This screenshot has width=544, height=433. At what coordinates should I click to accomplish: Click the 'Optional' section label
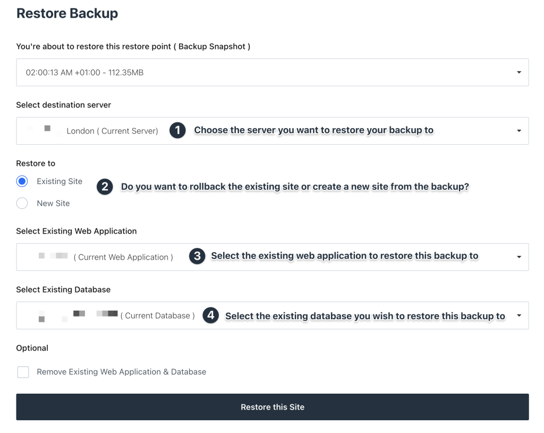(32, 348)
